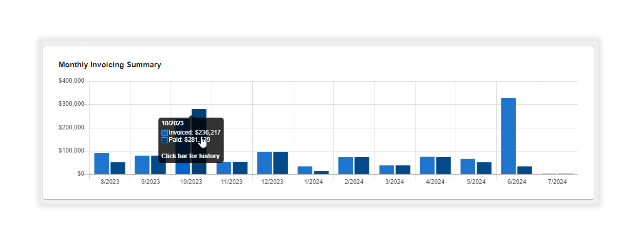Click the 5/2024 Paid bar
The height and width of the screenshot is (245, 639).
[x=484, y=168]
